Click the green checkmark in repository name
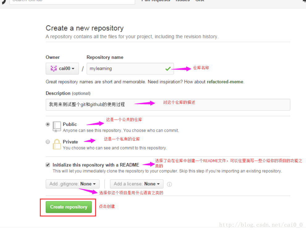Image resolution: width=306 pixels, height=231 pixels. (x=168, y=69)
